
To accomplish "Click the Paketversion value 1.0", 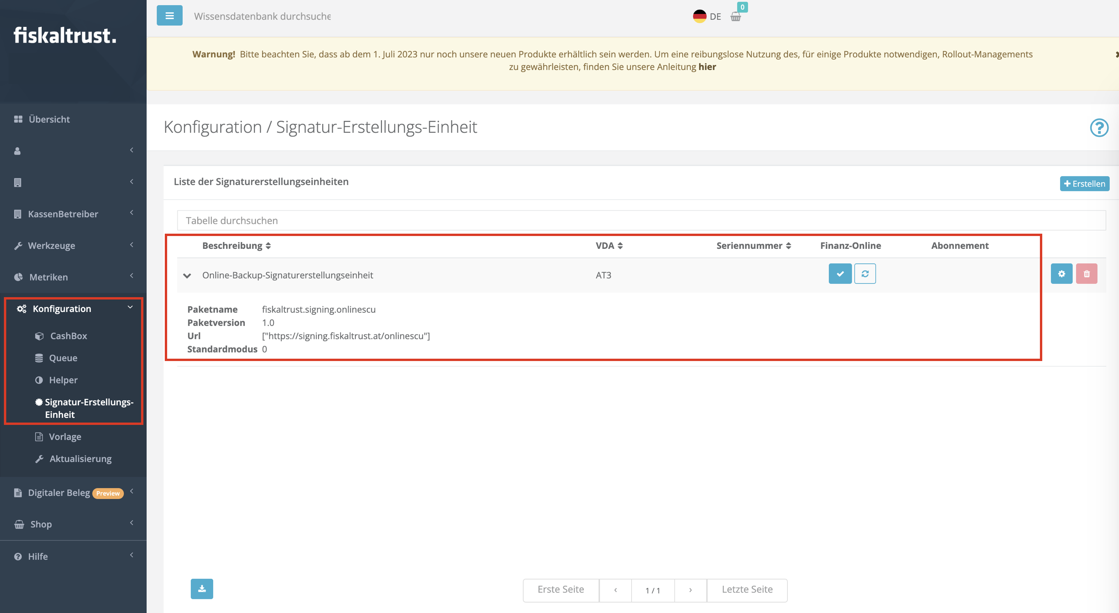I will (268, 322).
